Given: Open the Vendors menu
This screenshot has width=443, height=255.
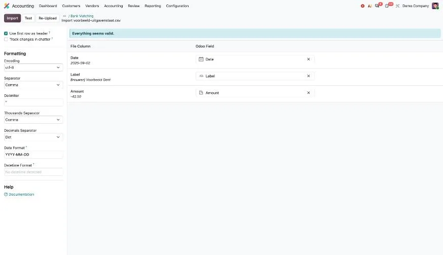Looking at the screenshot, I should click(92, 6).
